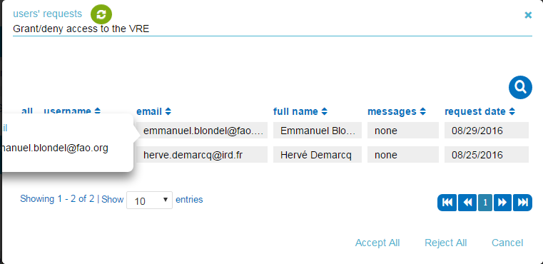543x264 pixels.
Task: Go to the previous page of results
Action: [467, 203]
